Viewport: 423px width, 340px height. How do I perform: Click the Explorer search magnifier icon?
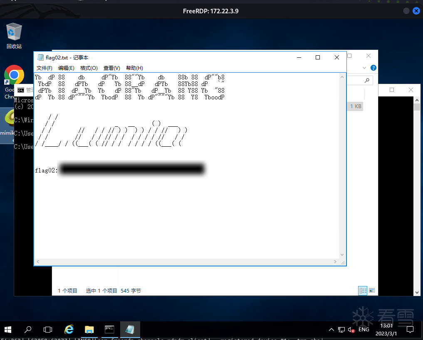tap(367, 80)
